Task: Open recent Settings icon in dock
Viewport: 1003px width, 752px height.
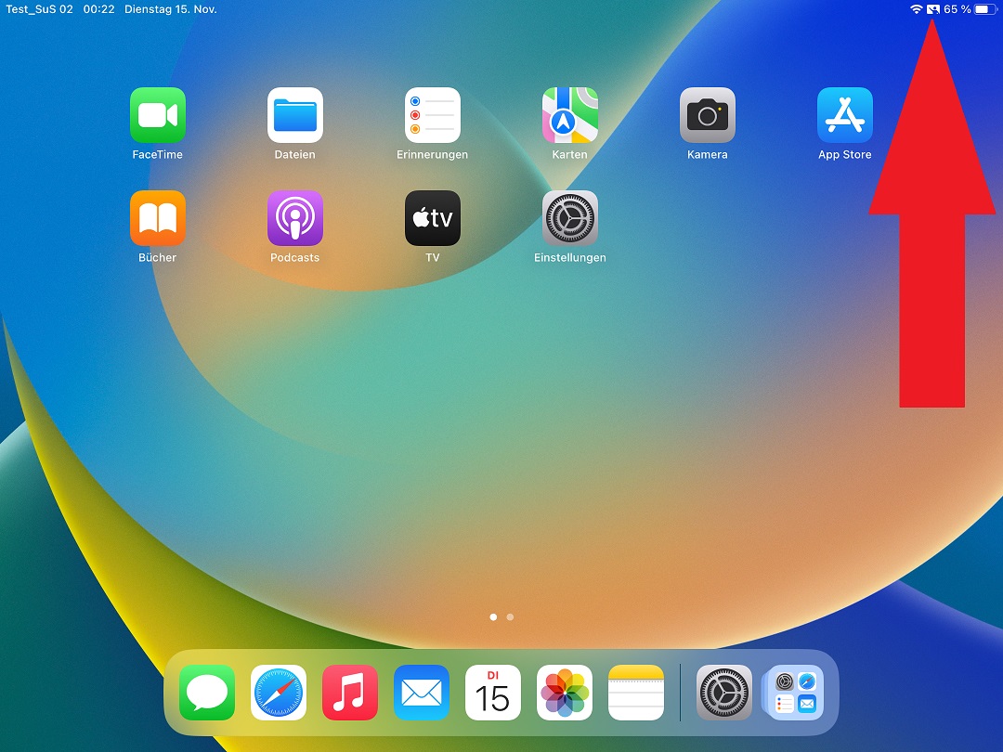Action: (723, 693)
